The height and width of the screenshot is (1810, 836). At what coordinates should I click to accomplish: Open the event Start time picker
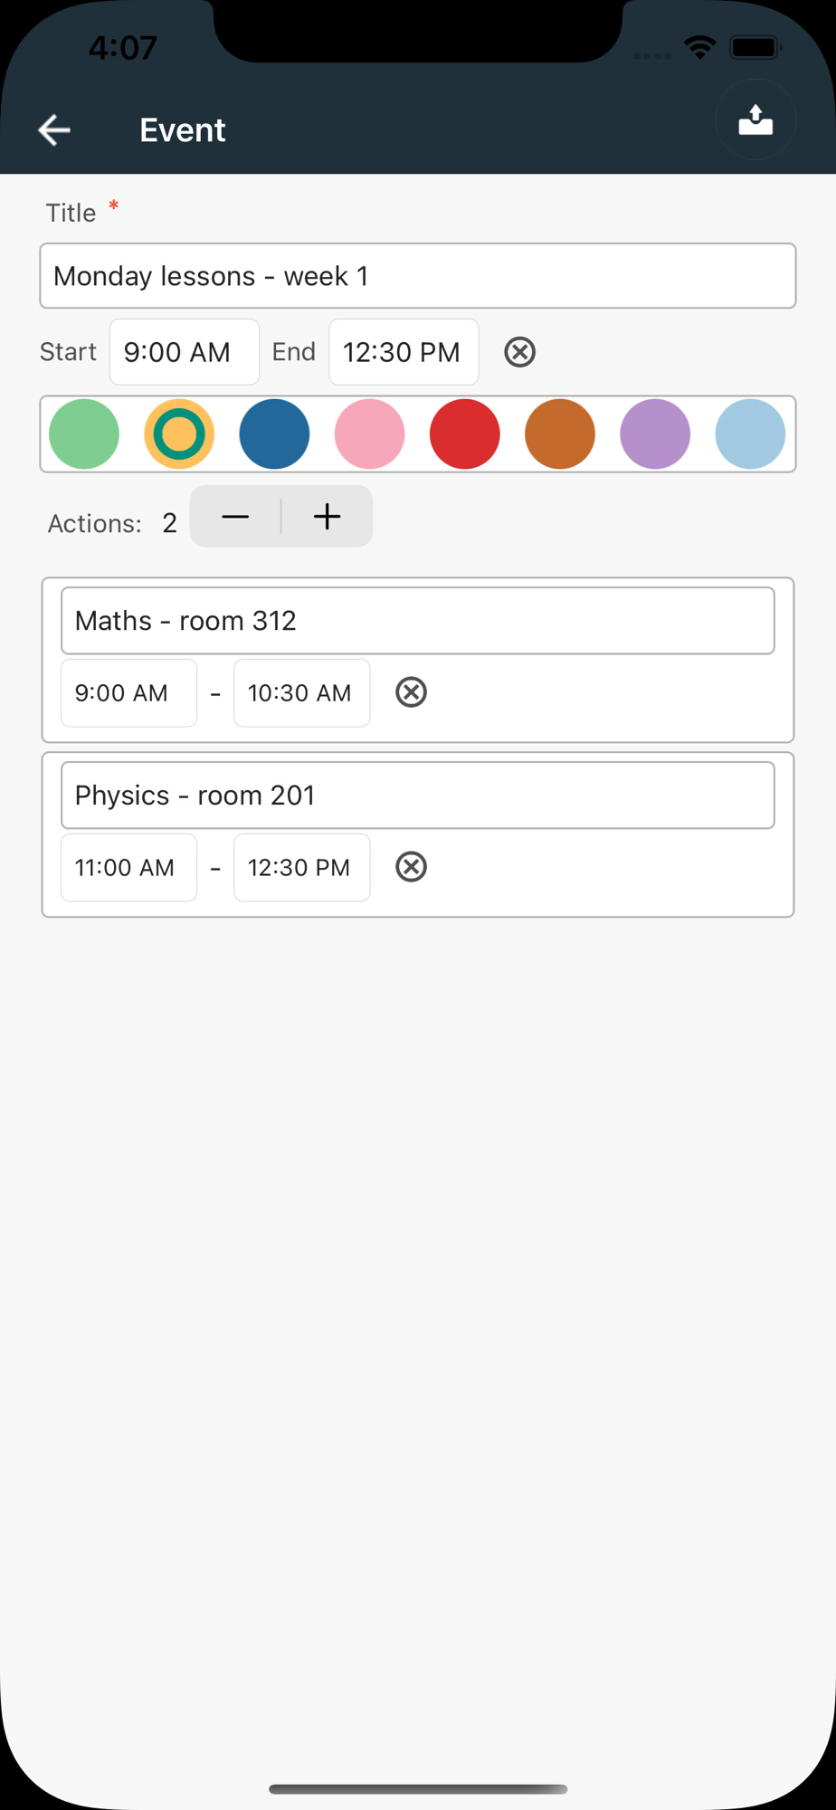185,352
